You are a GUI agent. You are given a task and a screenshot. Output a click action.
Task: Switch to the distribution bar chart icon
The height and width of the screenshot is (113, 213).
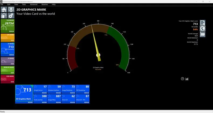pyautogui.click(x=187, y=79)
